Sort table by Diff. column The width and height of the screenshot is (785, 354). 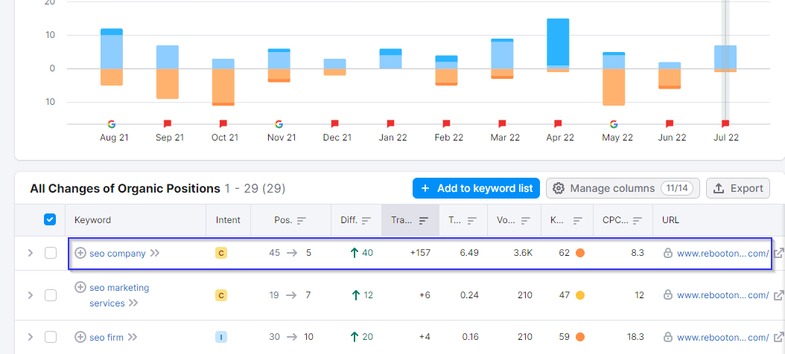pos(355,220)
